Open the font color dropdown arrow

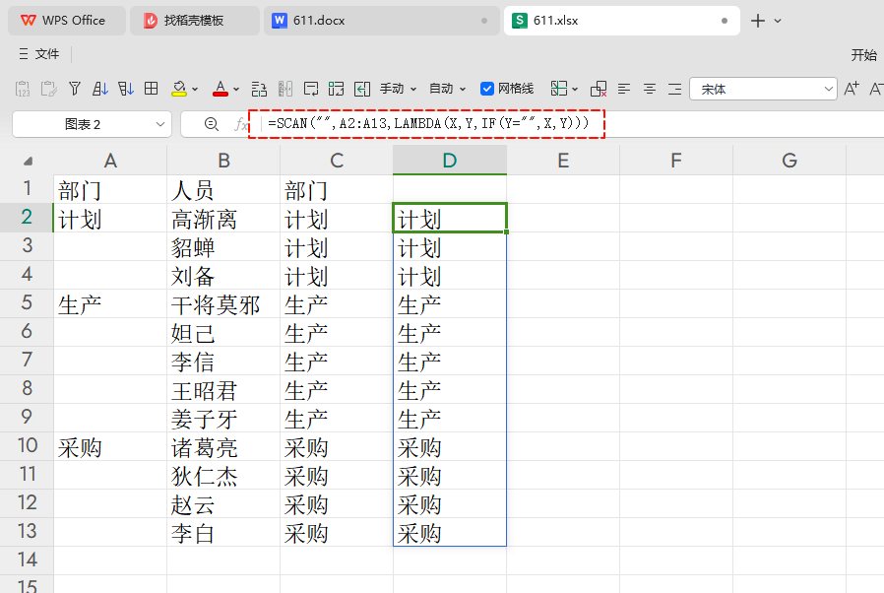point(236,90)
